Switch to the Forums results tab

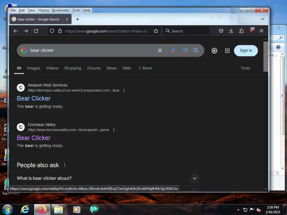94,68
